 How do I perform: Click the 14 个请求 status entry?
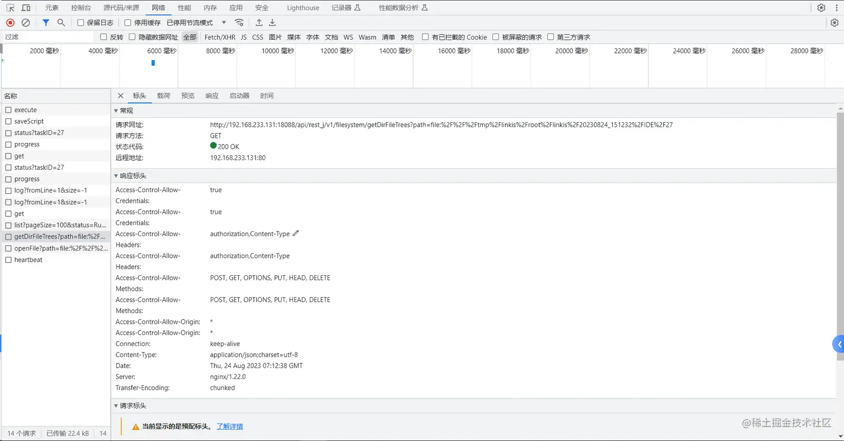tap(22, 433)
